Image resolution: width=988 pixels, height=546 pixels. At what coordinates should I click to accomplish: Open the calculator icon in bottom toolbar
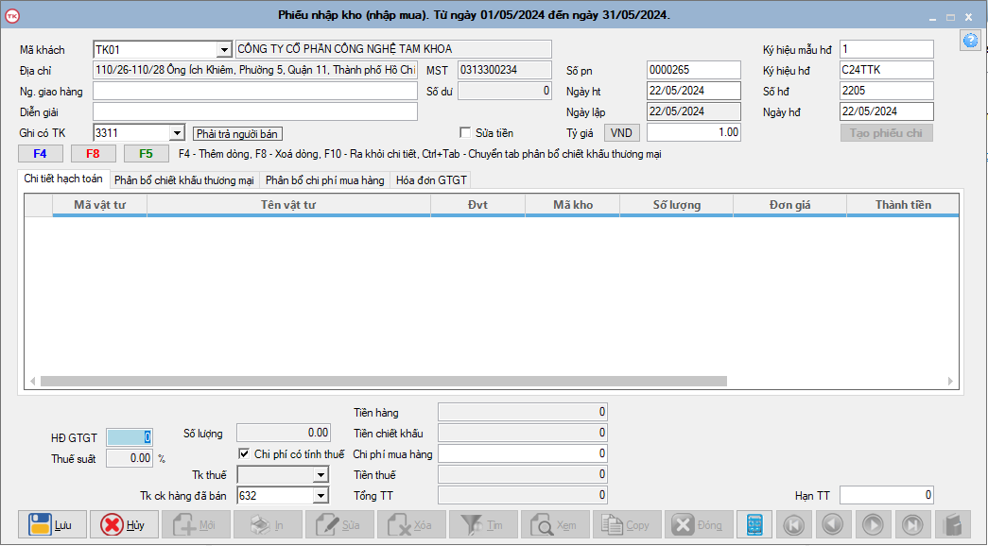(x=754, y=524)
